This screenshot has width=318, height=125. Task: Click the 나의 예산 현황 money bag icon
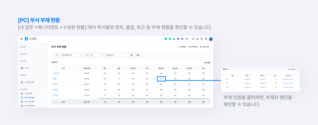tap(22, 82)
